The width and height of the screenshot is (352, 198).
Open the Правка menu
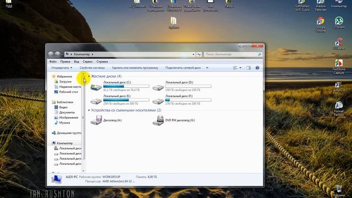coord(65,62)
